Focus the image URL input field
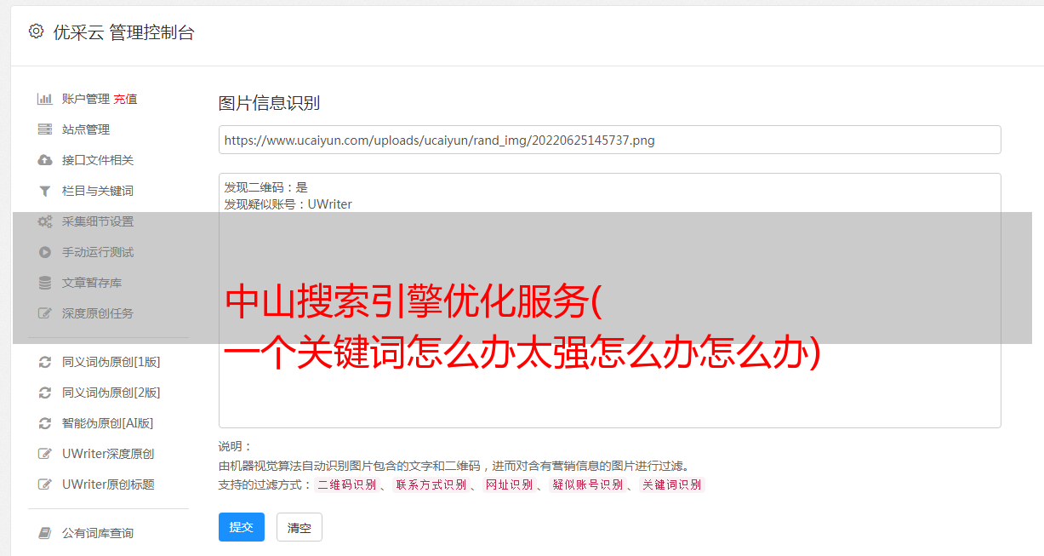This screenshot has height=556, width=1044. click(609, 140)
